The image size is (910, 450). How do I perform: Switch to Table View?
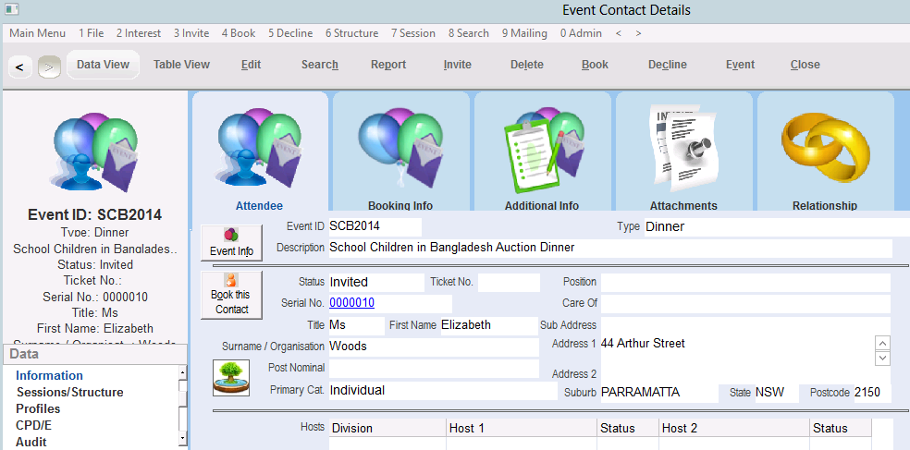(x=181, y=65)
